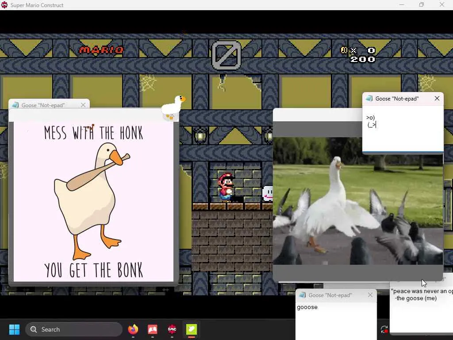This screenshot has height=340, width=453.
Task: Click the Mess With The Honk meme image
Action: click(x=93, y=201)
